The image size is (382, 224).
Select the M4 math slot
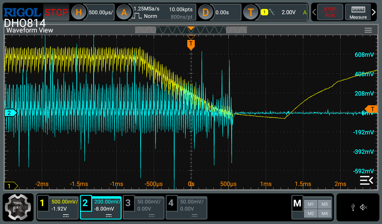(x=324, y=213)
